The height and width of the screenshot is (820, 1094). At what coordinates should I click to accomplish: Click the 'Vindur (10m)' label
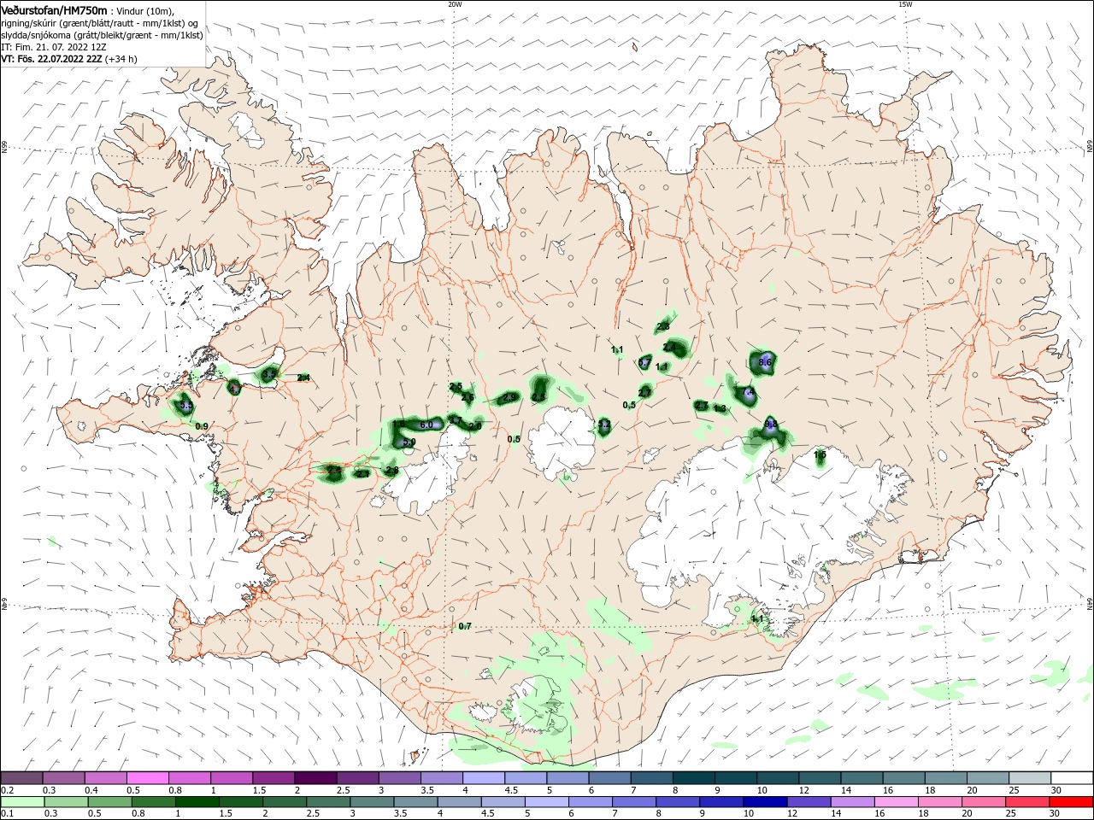[144, 10]
